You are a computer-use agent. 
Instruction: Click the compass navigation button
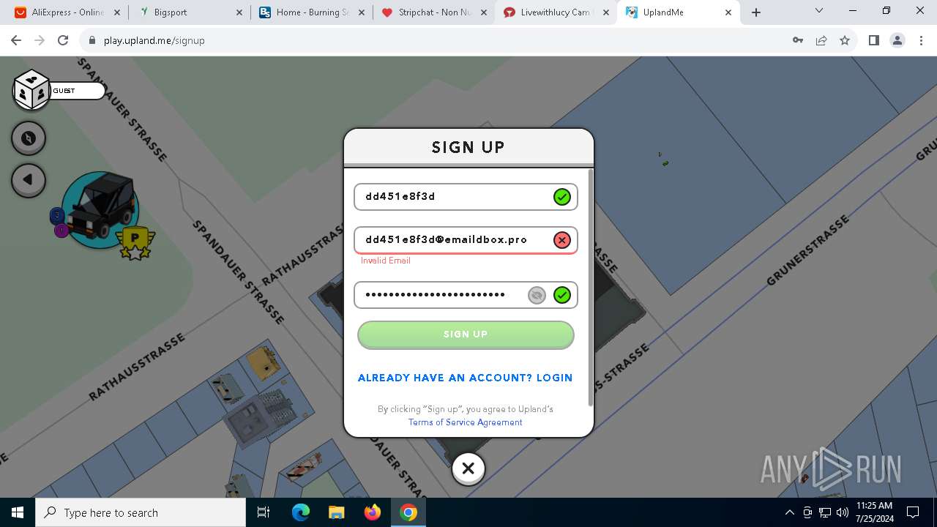29,138
